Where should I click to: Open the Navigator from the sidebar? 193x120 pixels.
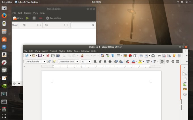pyautogui.click(x=185, y=94)
